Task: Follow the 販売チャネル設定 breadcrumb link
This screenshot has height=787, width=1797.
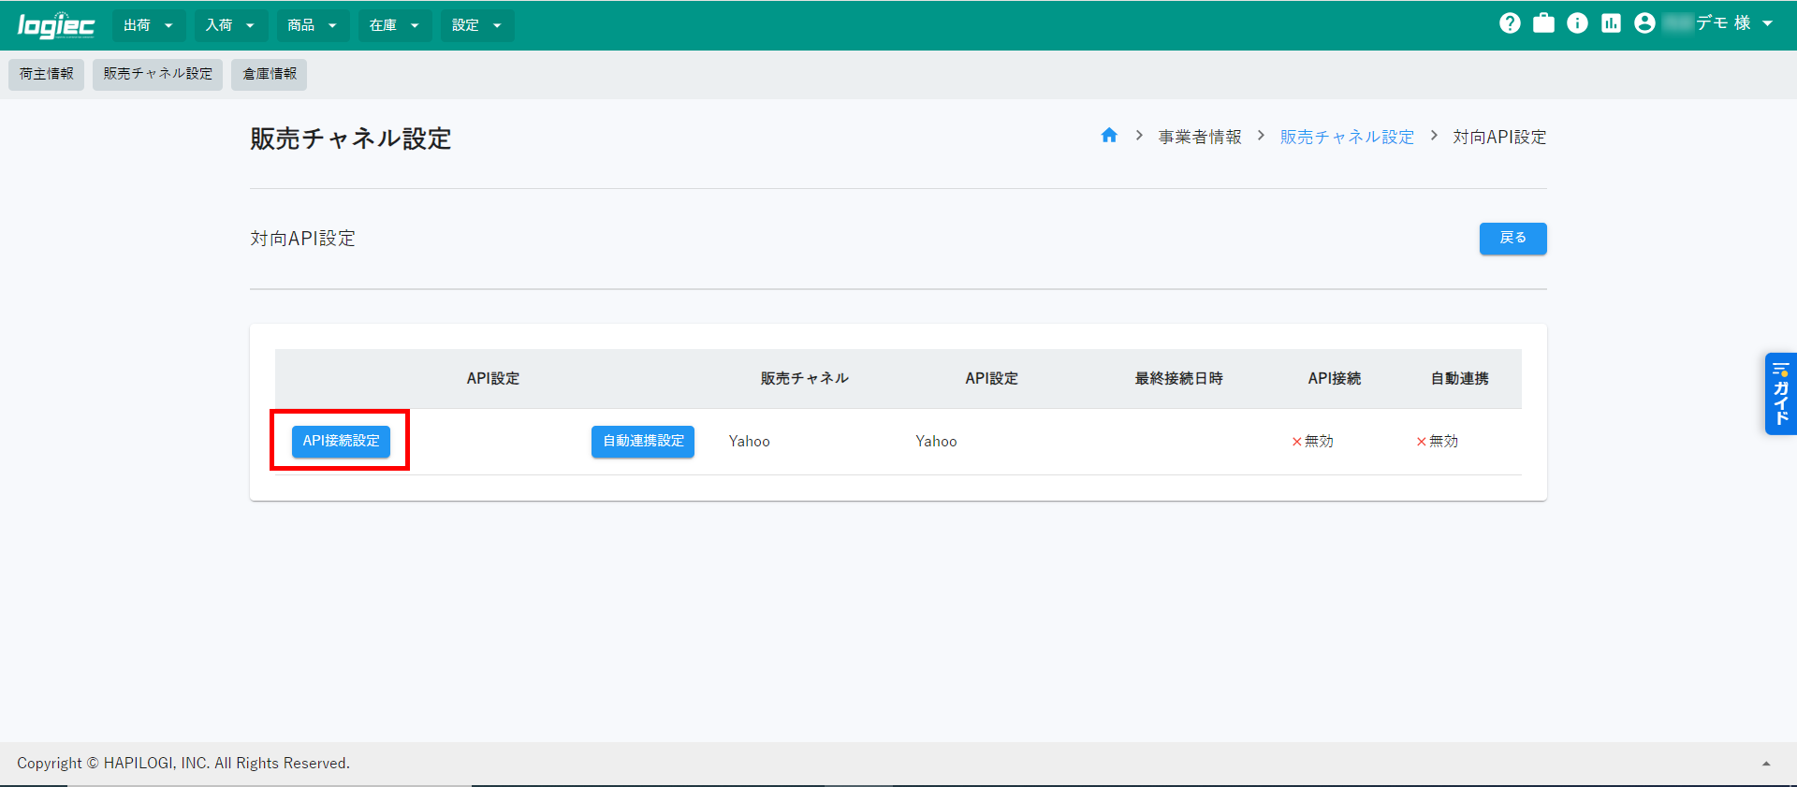Action: pos(1347,137)
